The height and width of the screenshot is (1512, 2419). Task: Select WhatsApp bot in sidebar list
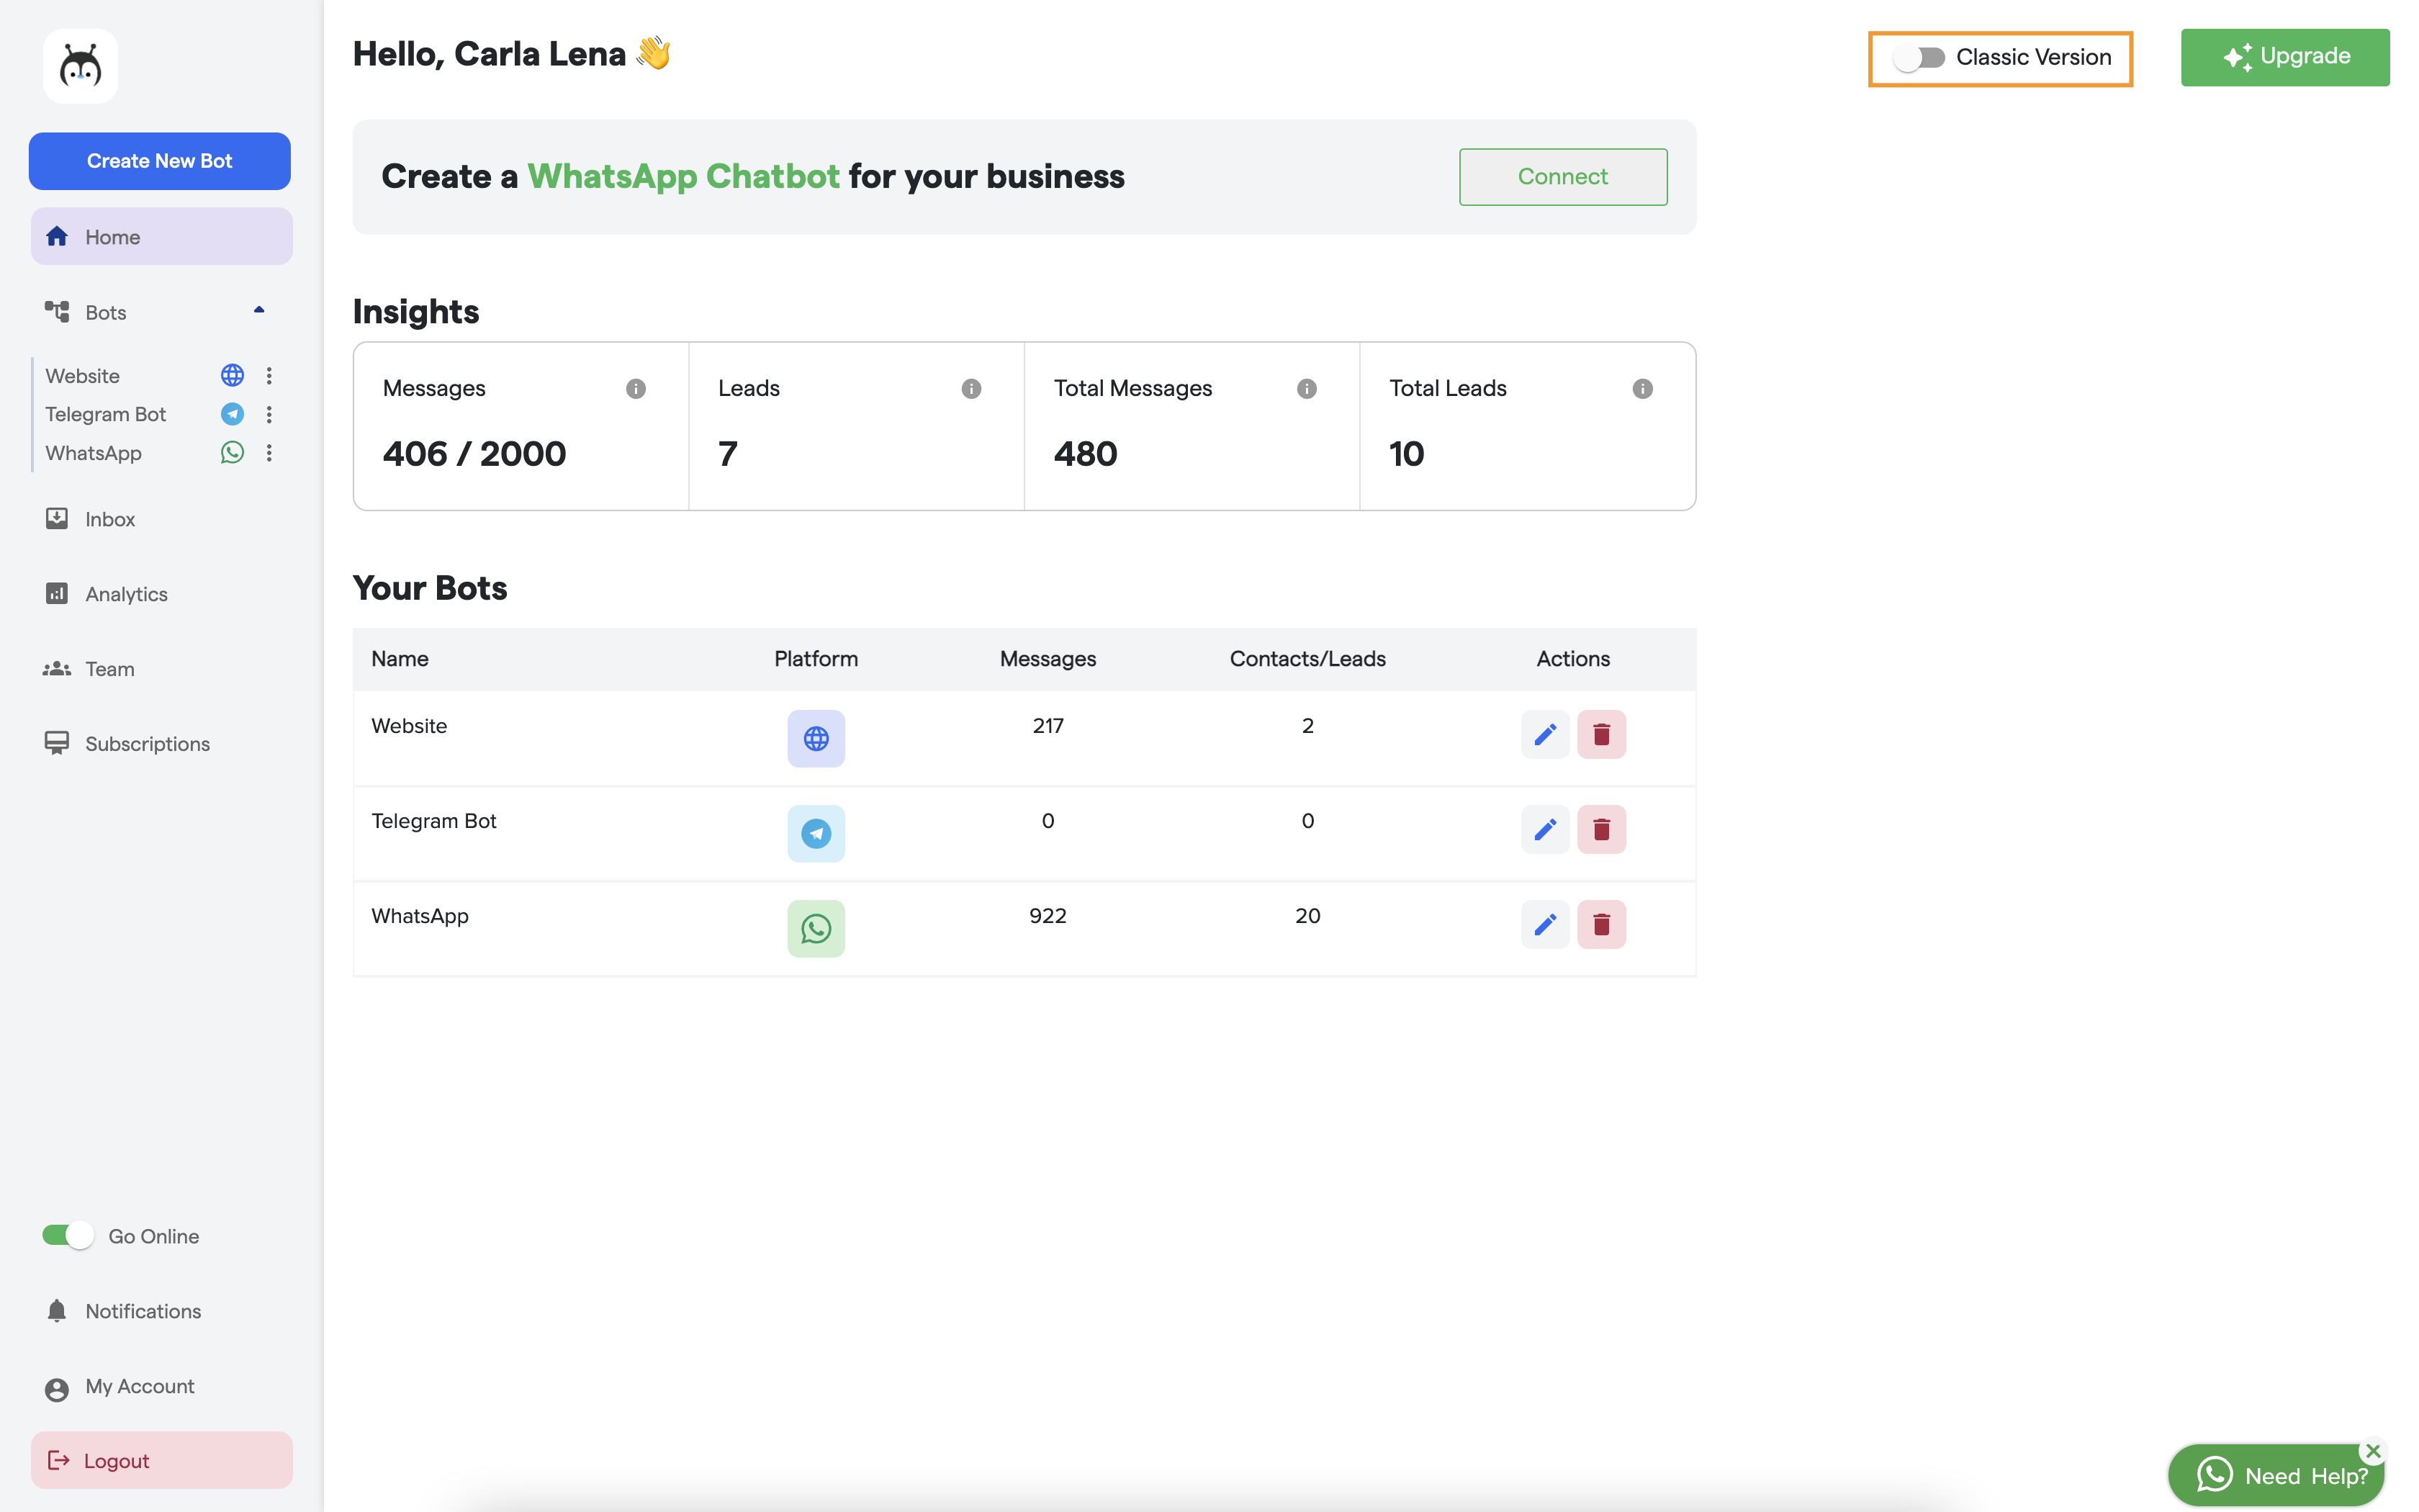(93, 453)
